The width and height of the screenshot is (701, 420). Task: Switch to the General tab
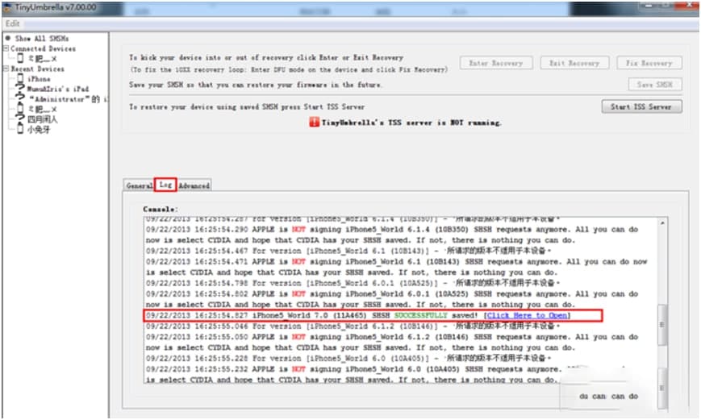139,185
